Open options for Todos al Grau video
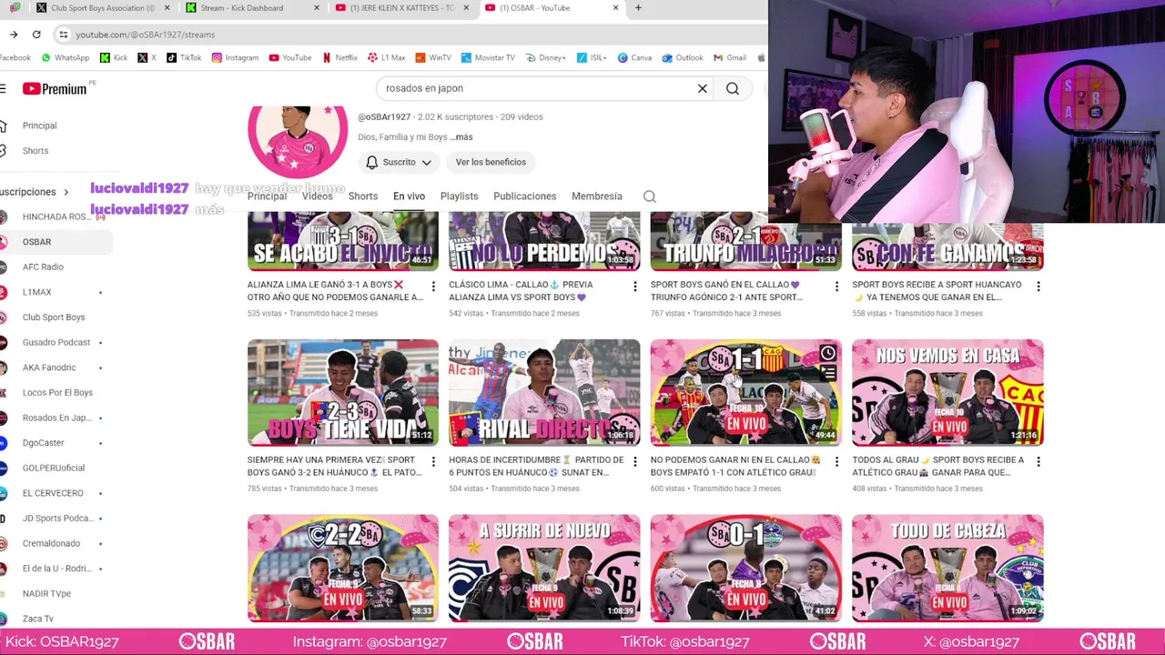This screenshot has width=1165, height=655. pos(1038,462)
